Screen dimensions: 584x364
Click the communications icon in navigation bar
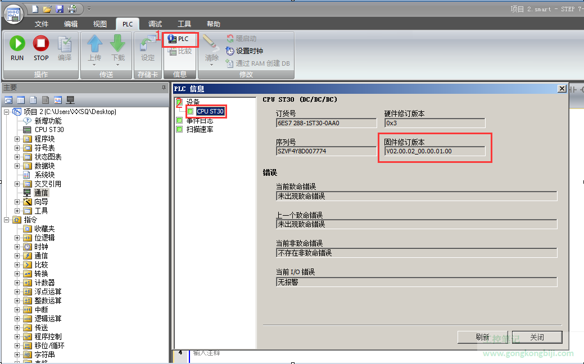point(70,100)
